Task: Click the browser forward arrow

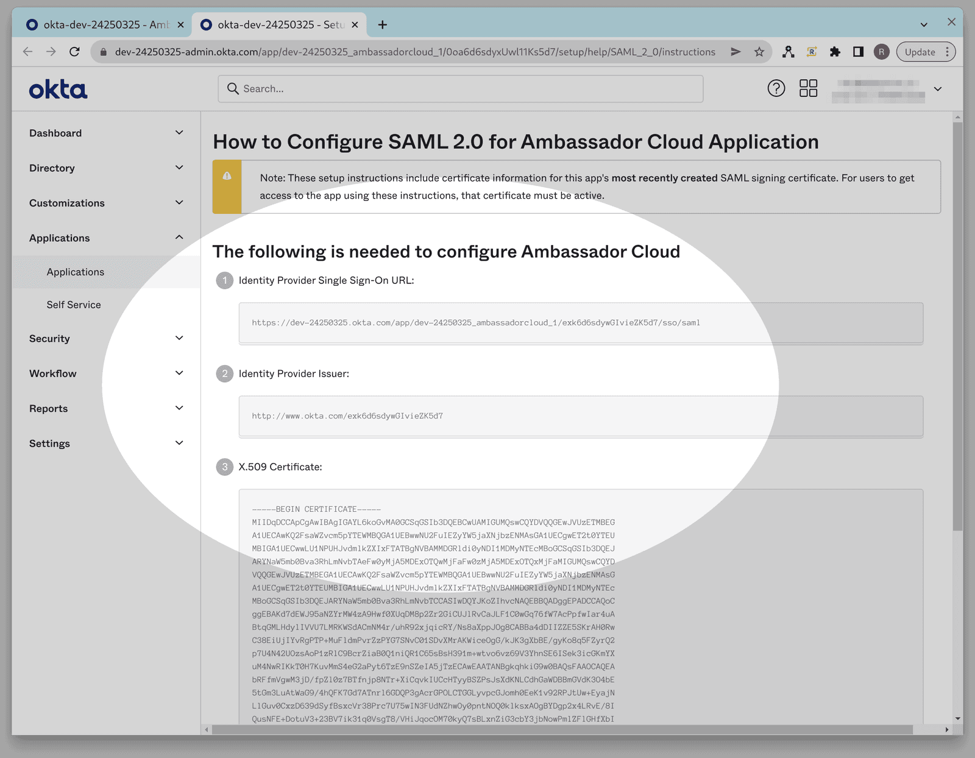Action: [51, 52]
